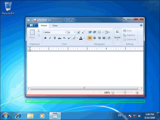Click the EN language indicator
The image size is (160, 120).
(x=119, y=115)
